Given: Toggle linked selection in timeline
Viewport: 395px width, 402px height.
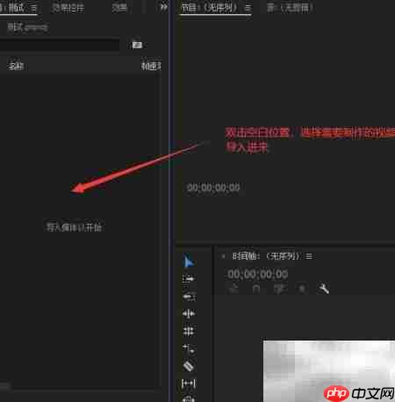Looking at the screenshot, I should click(x=279, y=289).
